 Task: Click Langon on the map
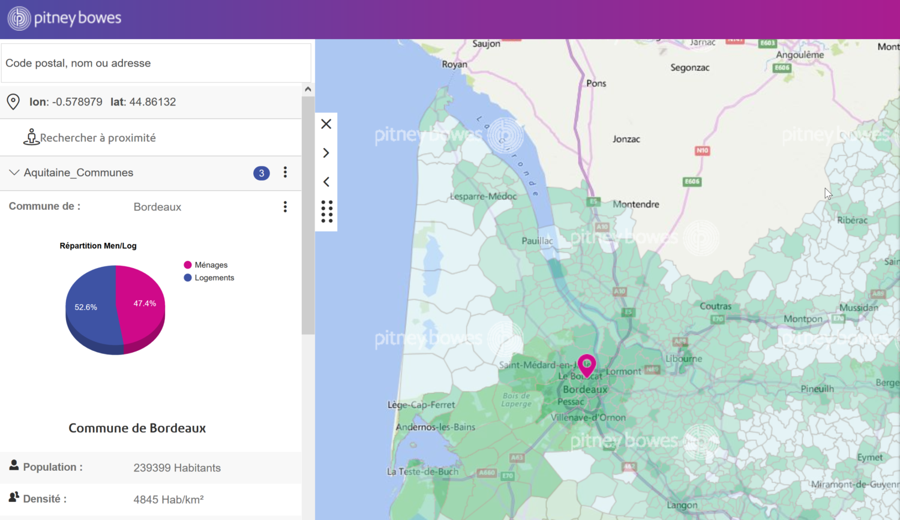(x=682, y=505)
